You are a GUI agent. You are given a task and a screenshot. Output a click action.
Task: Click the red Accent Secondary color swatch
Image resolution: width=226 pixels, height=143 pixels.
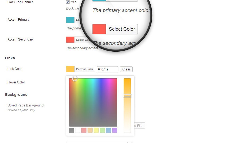click(70, 40)
